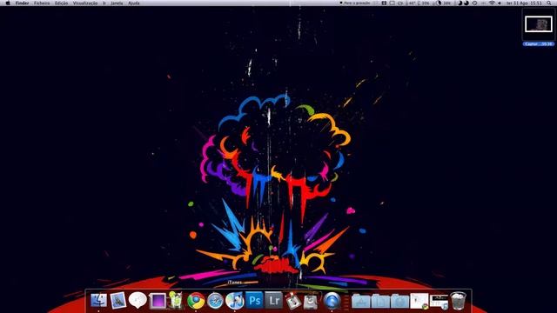The image size is (557, 313).
Task: Open the Ficheiro menu
Action: pos(42,3)
